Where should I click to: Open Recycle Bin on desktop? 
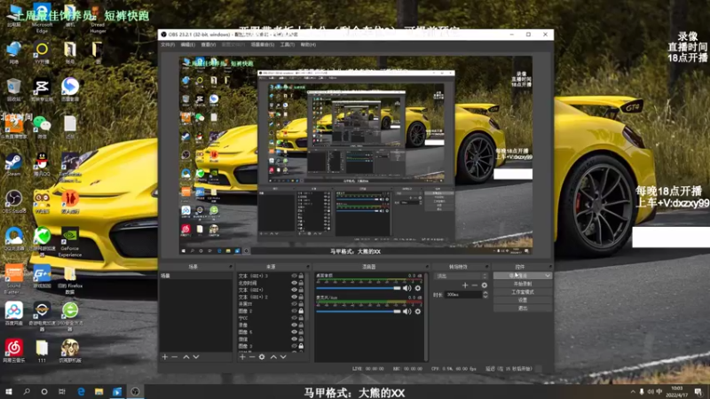(x=13, y=90)
